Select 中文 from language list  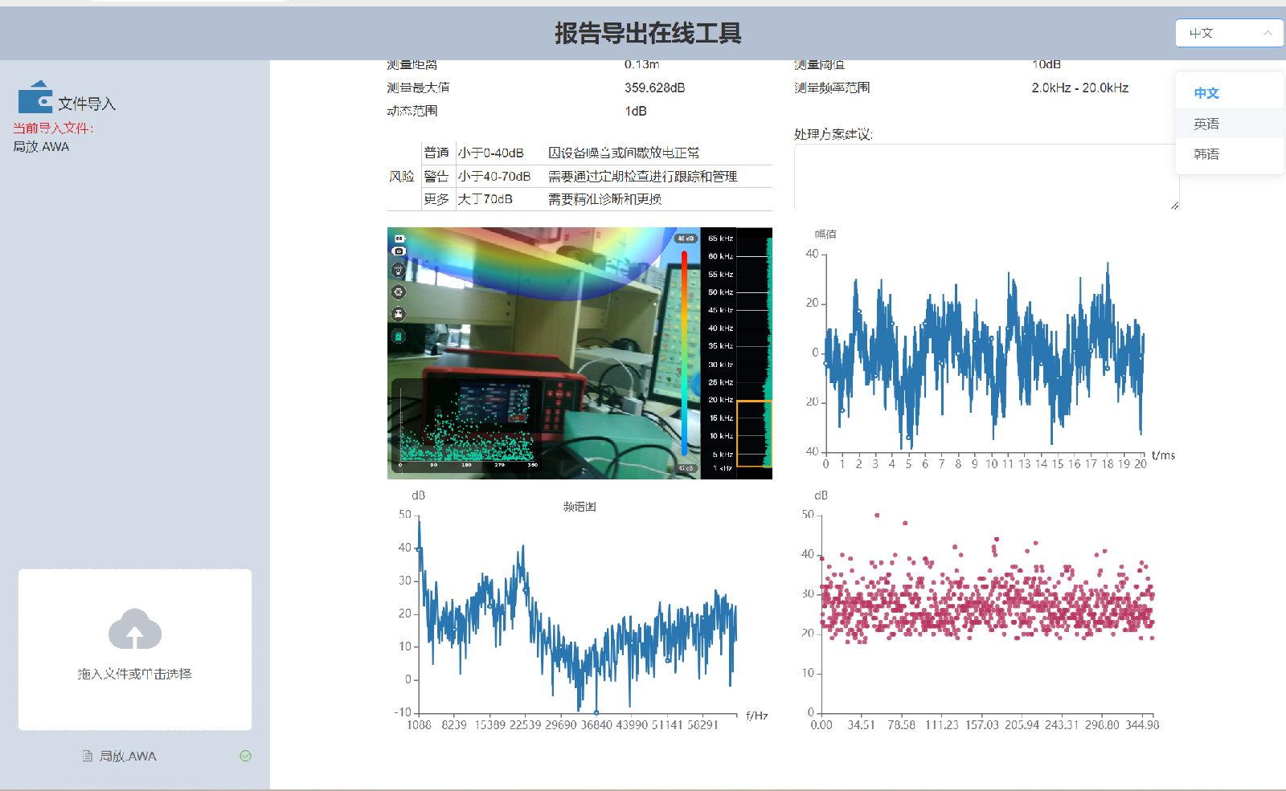(x=1206, y=93)
